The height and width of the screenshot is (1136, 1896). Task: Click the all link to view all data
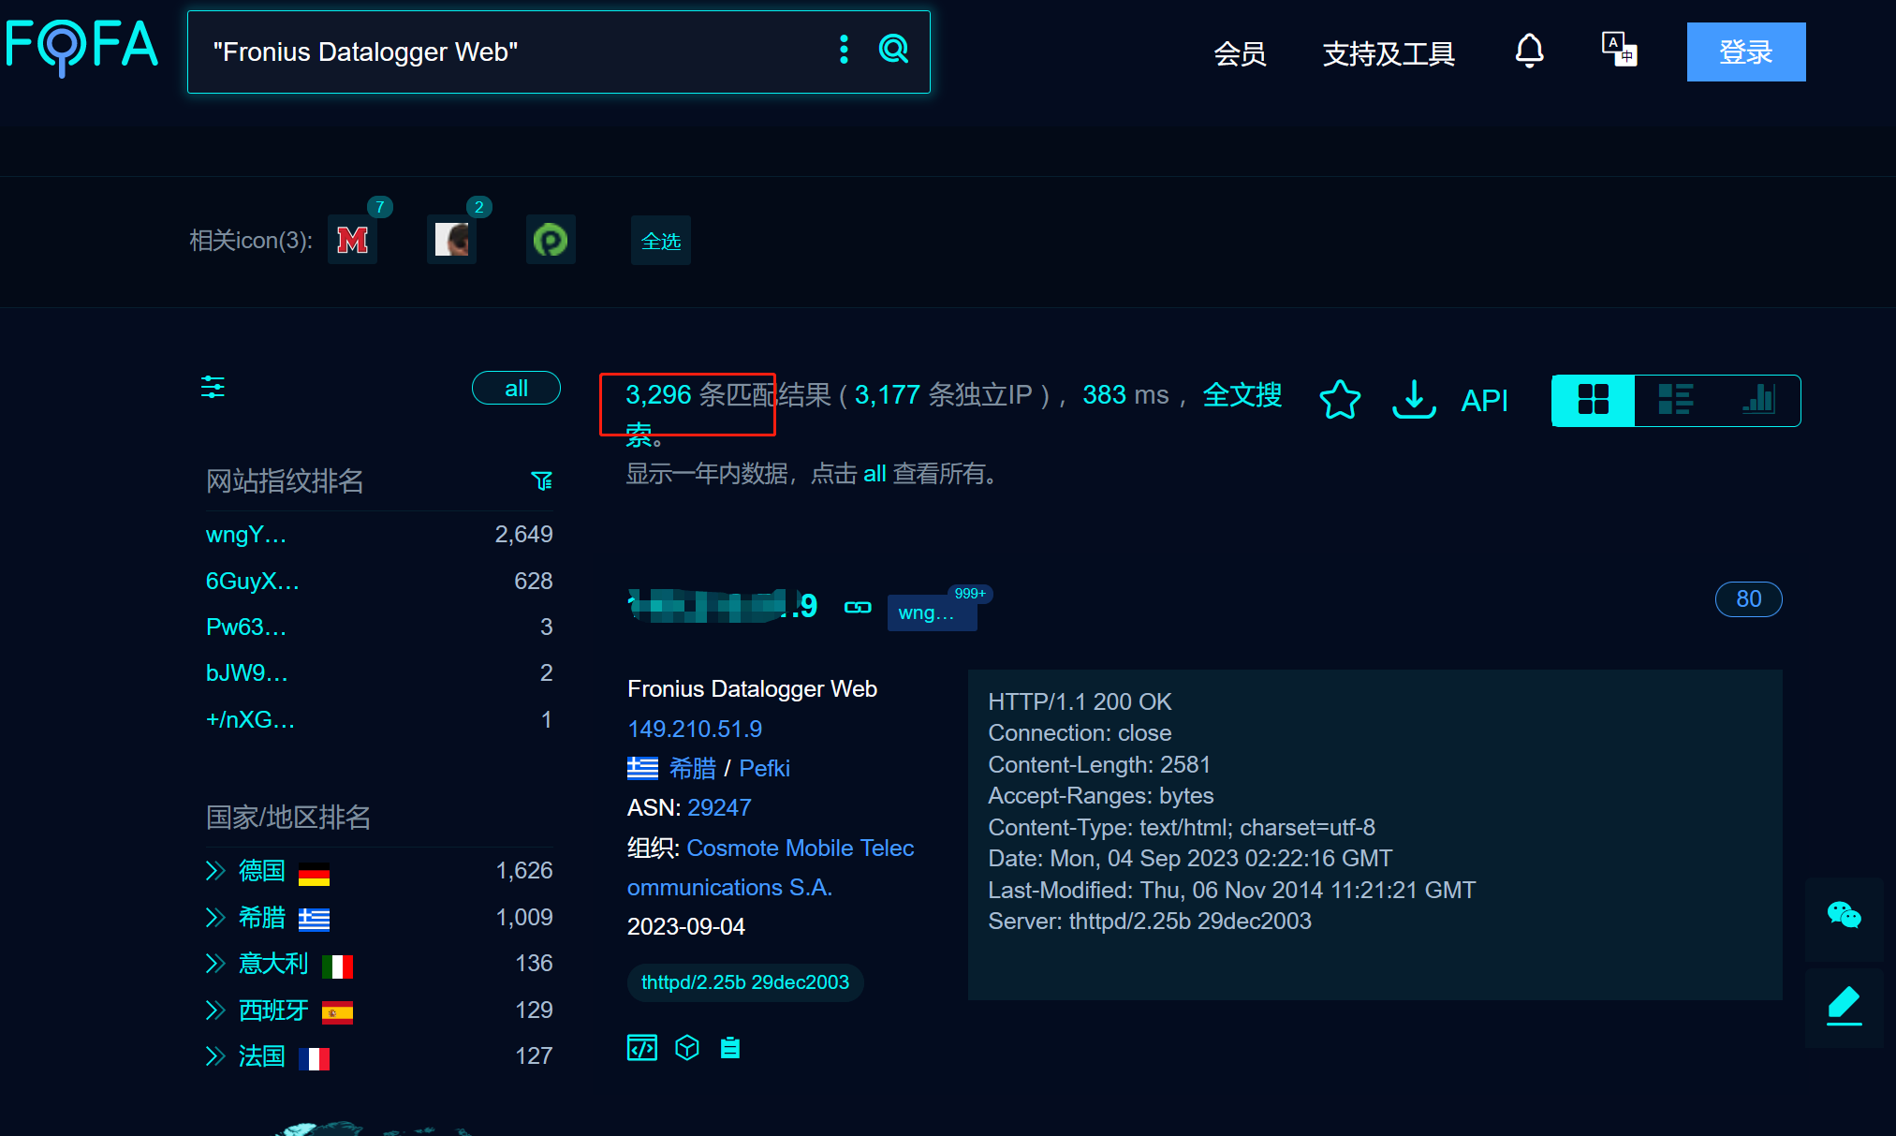pyautogui.click(x=875, y=474)
